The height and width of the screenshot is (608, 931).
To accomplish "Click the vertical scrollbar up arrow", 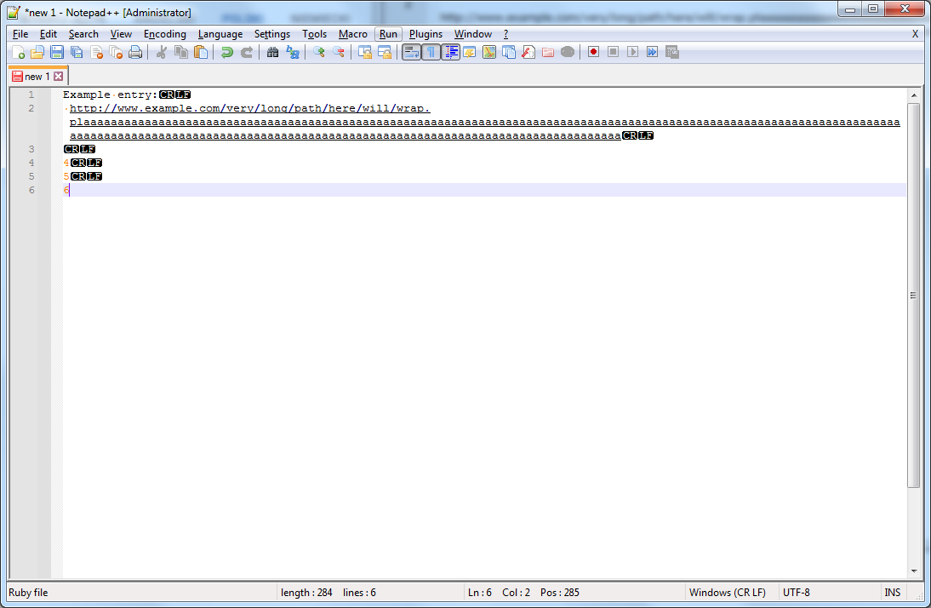I will click(916, 95).
